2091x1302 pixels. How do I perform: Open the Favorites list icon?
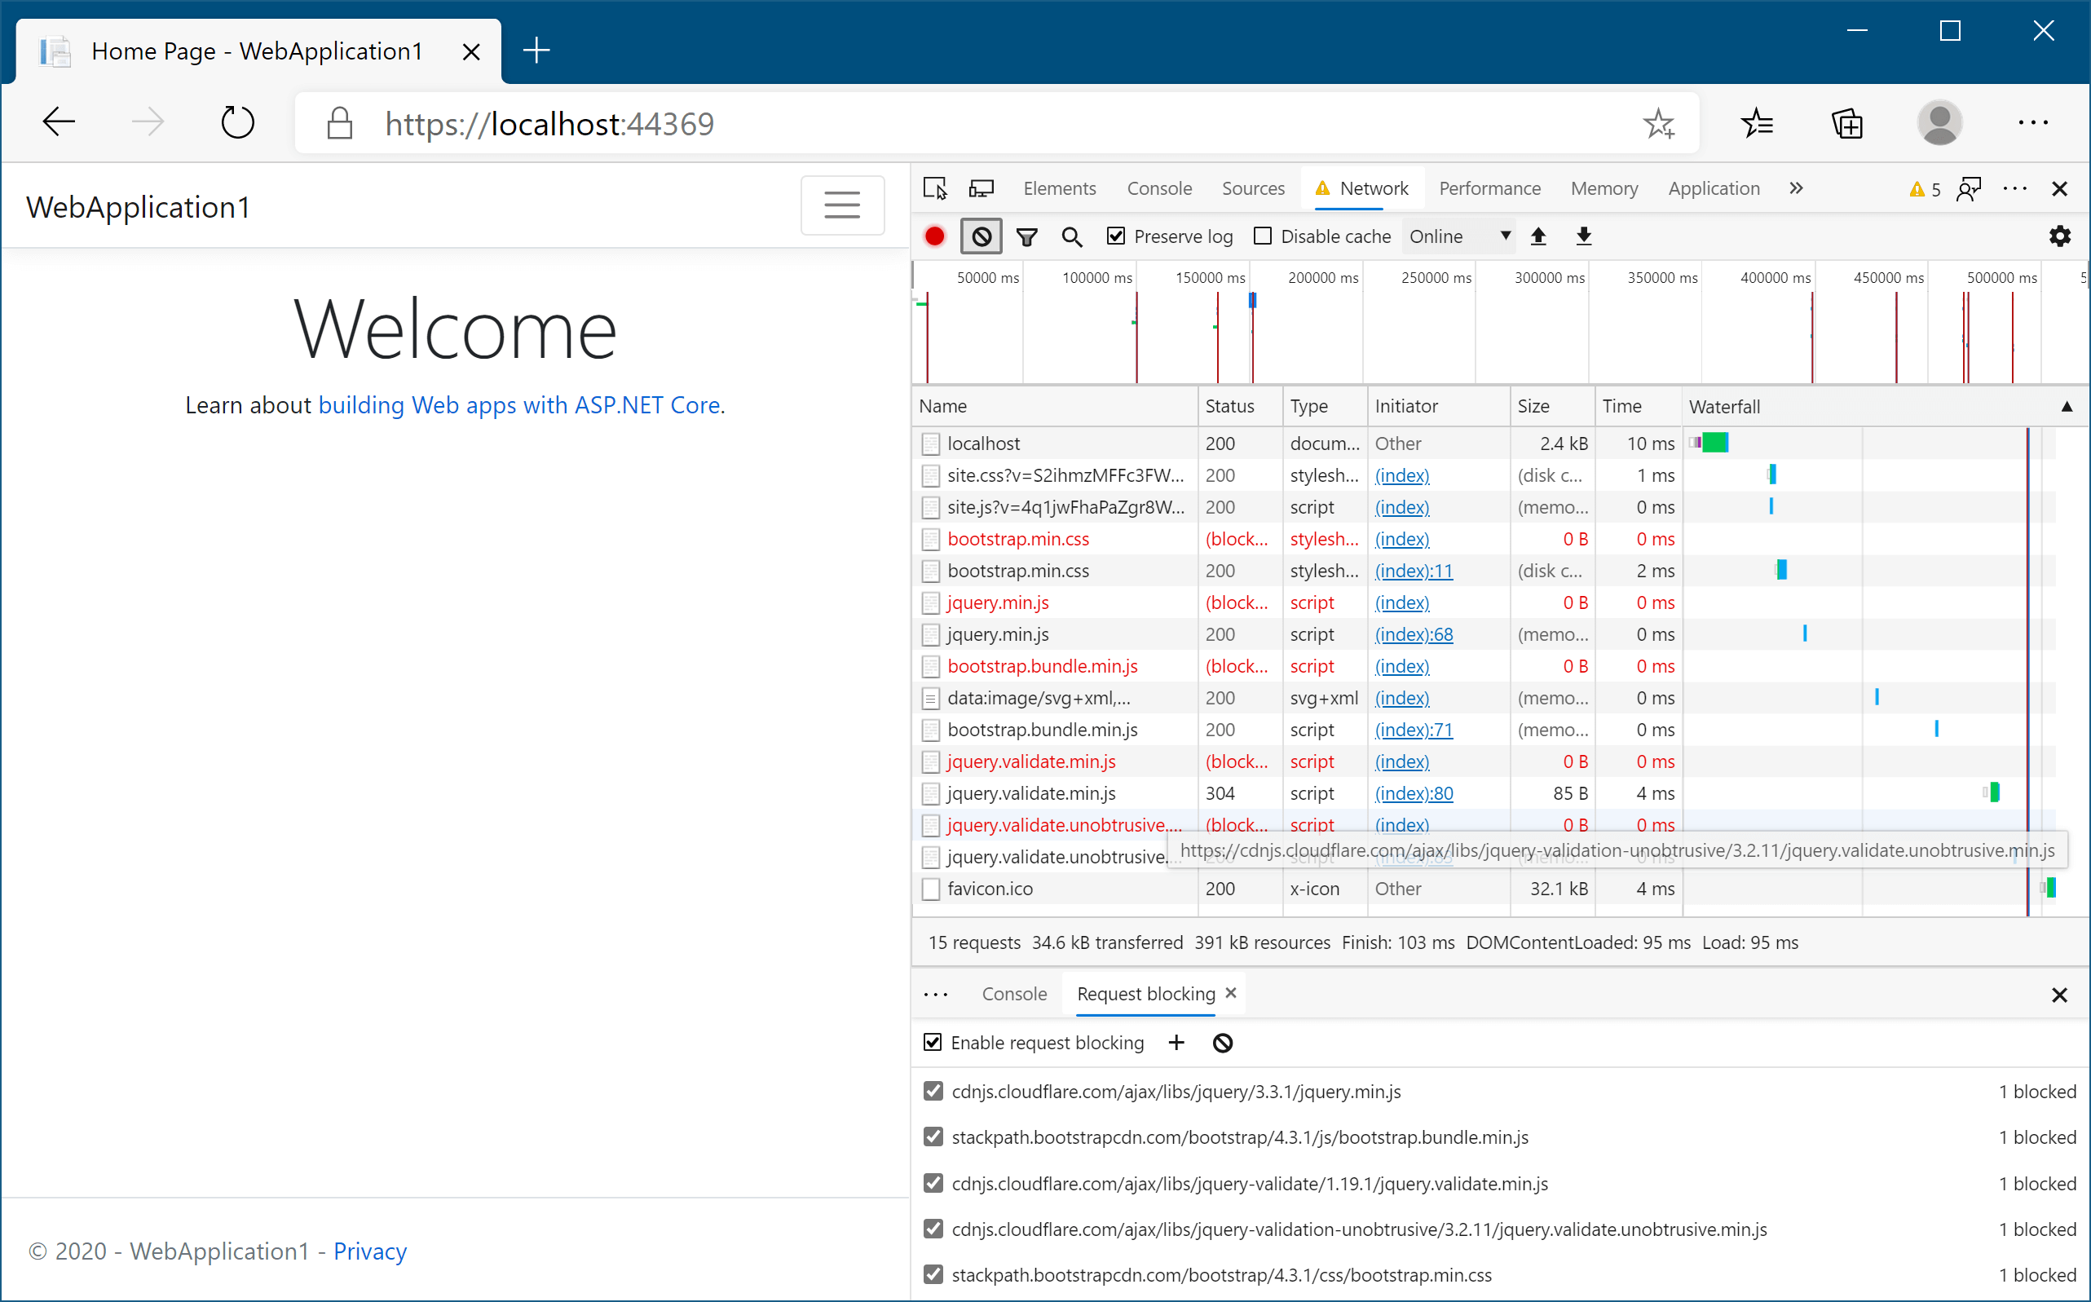[x=1757, y=123]
